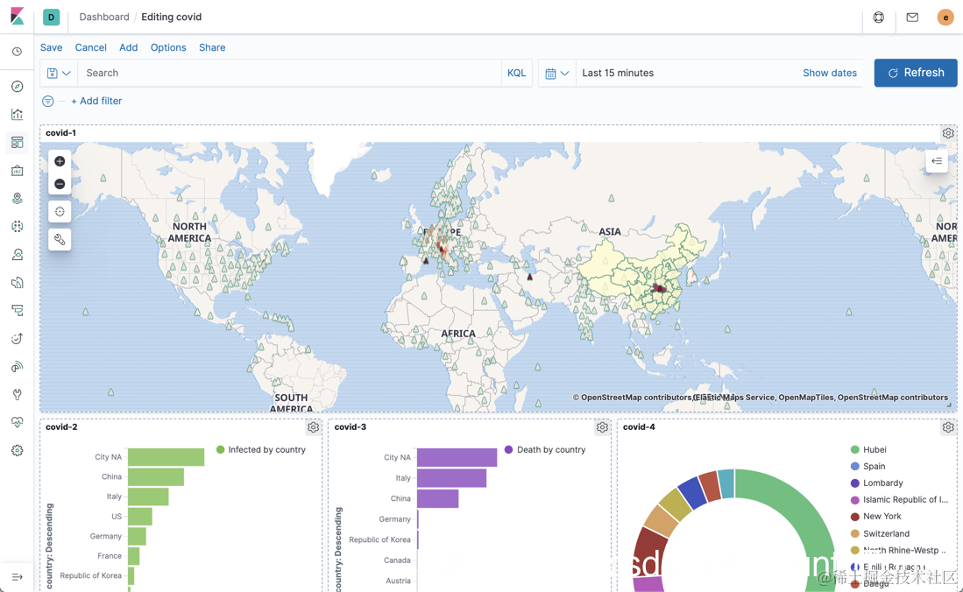Open SIEM from the sidebar

18,367
